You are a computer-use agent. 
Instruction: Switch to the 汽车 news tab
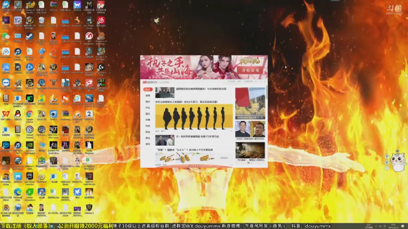(x=148, y=108)
